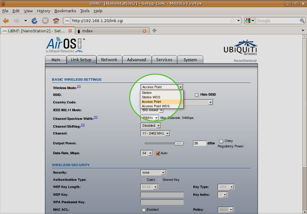Open Channel Shifting help link [?]
Viewport: 307px width, 214px height.
tap(83, 125)
